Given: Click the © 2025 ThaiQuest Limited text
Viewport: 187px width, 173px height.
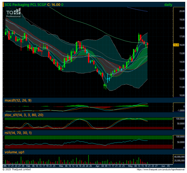Looking at the screenshot, I should [17, 169].
